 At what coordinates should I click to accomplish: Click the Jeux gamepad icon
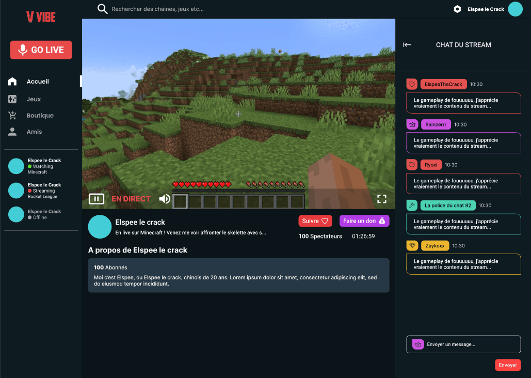[x=12, y=99]
